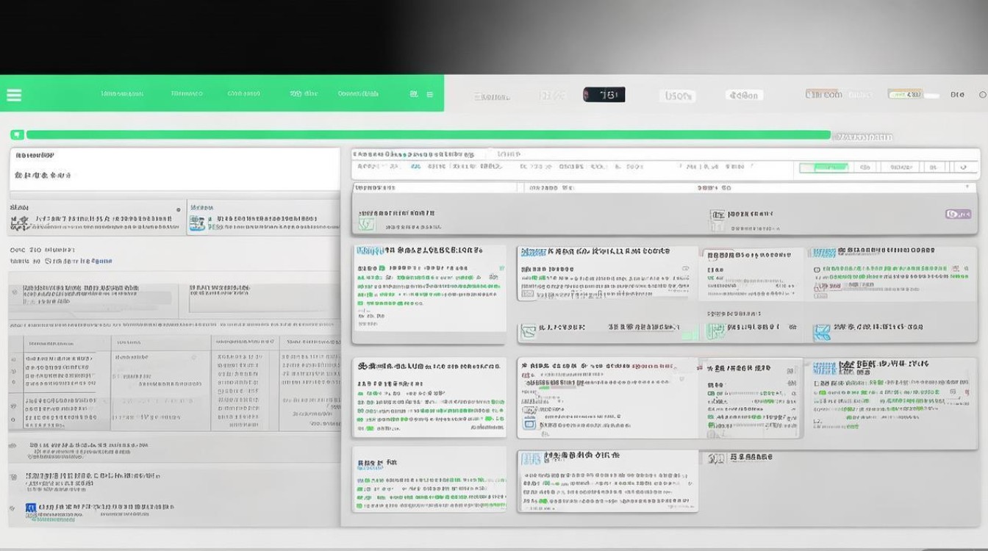Click the round refresh icon in toolbar row
988x551 pixels.
[x=964, y=168]
